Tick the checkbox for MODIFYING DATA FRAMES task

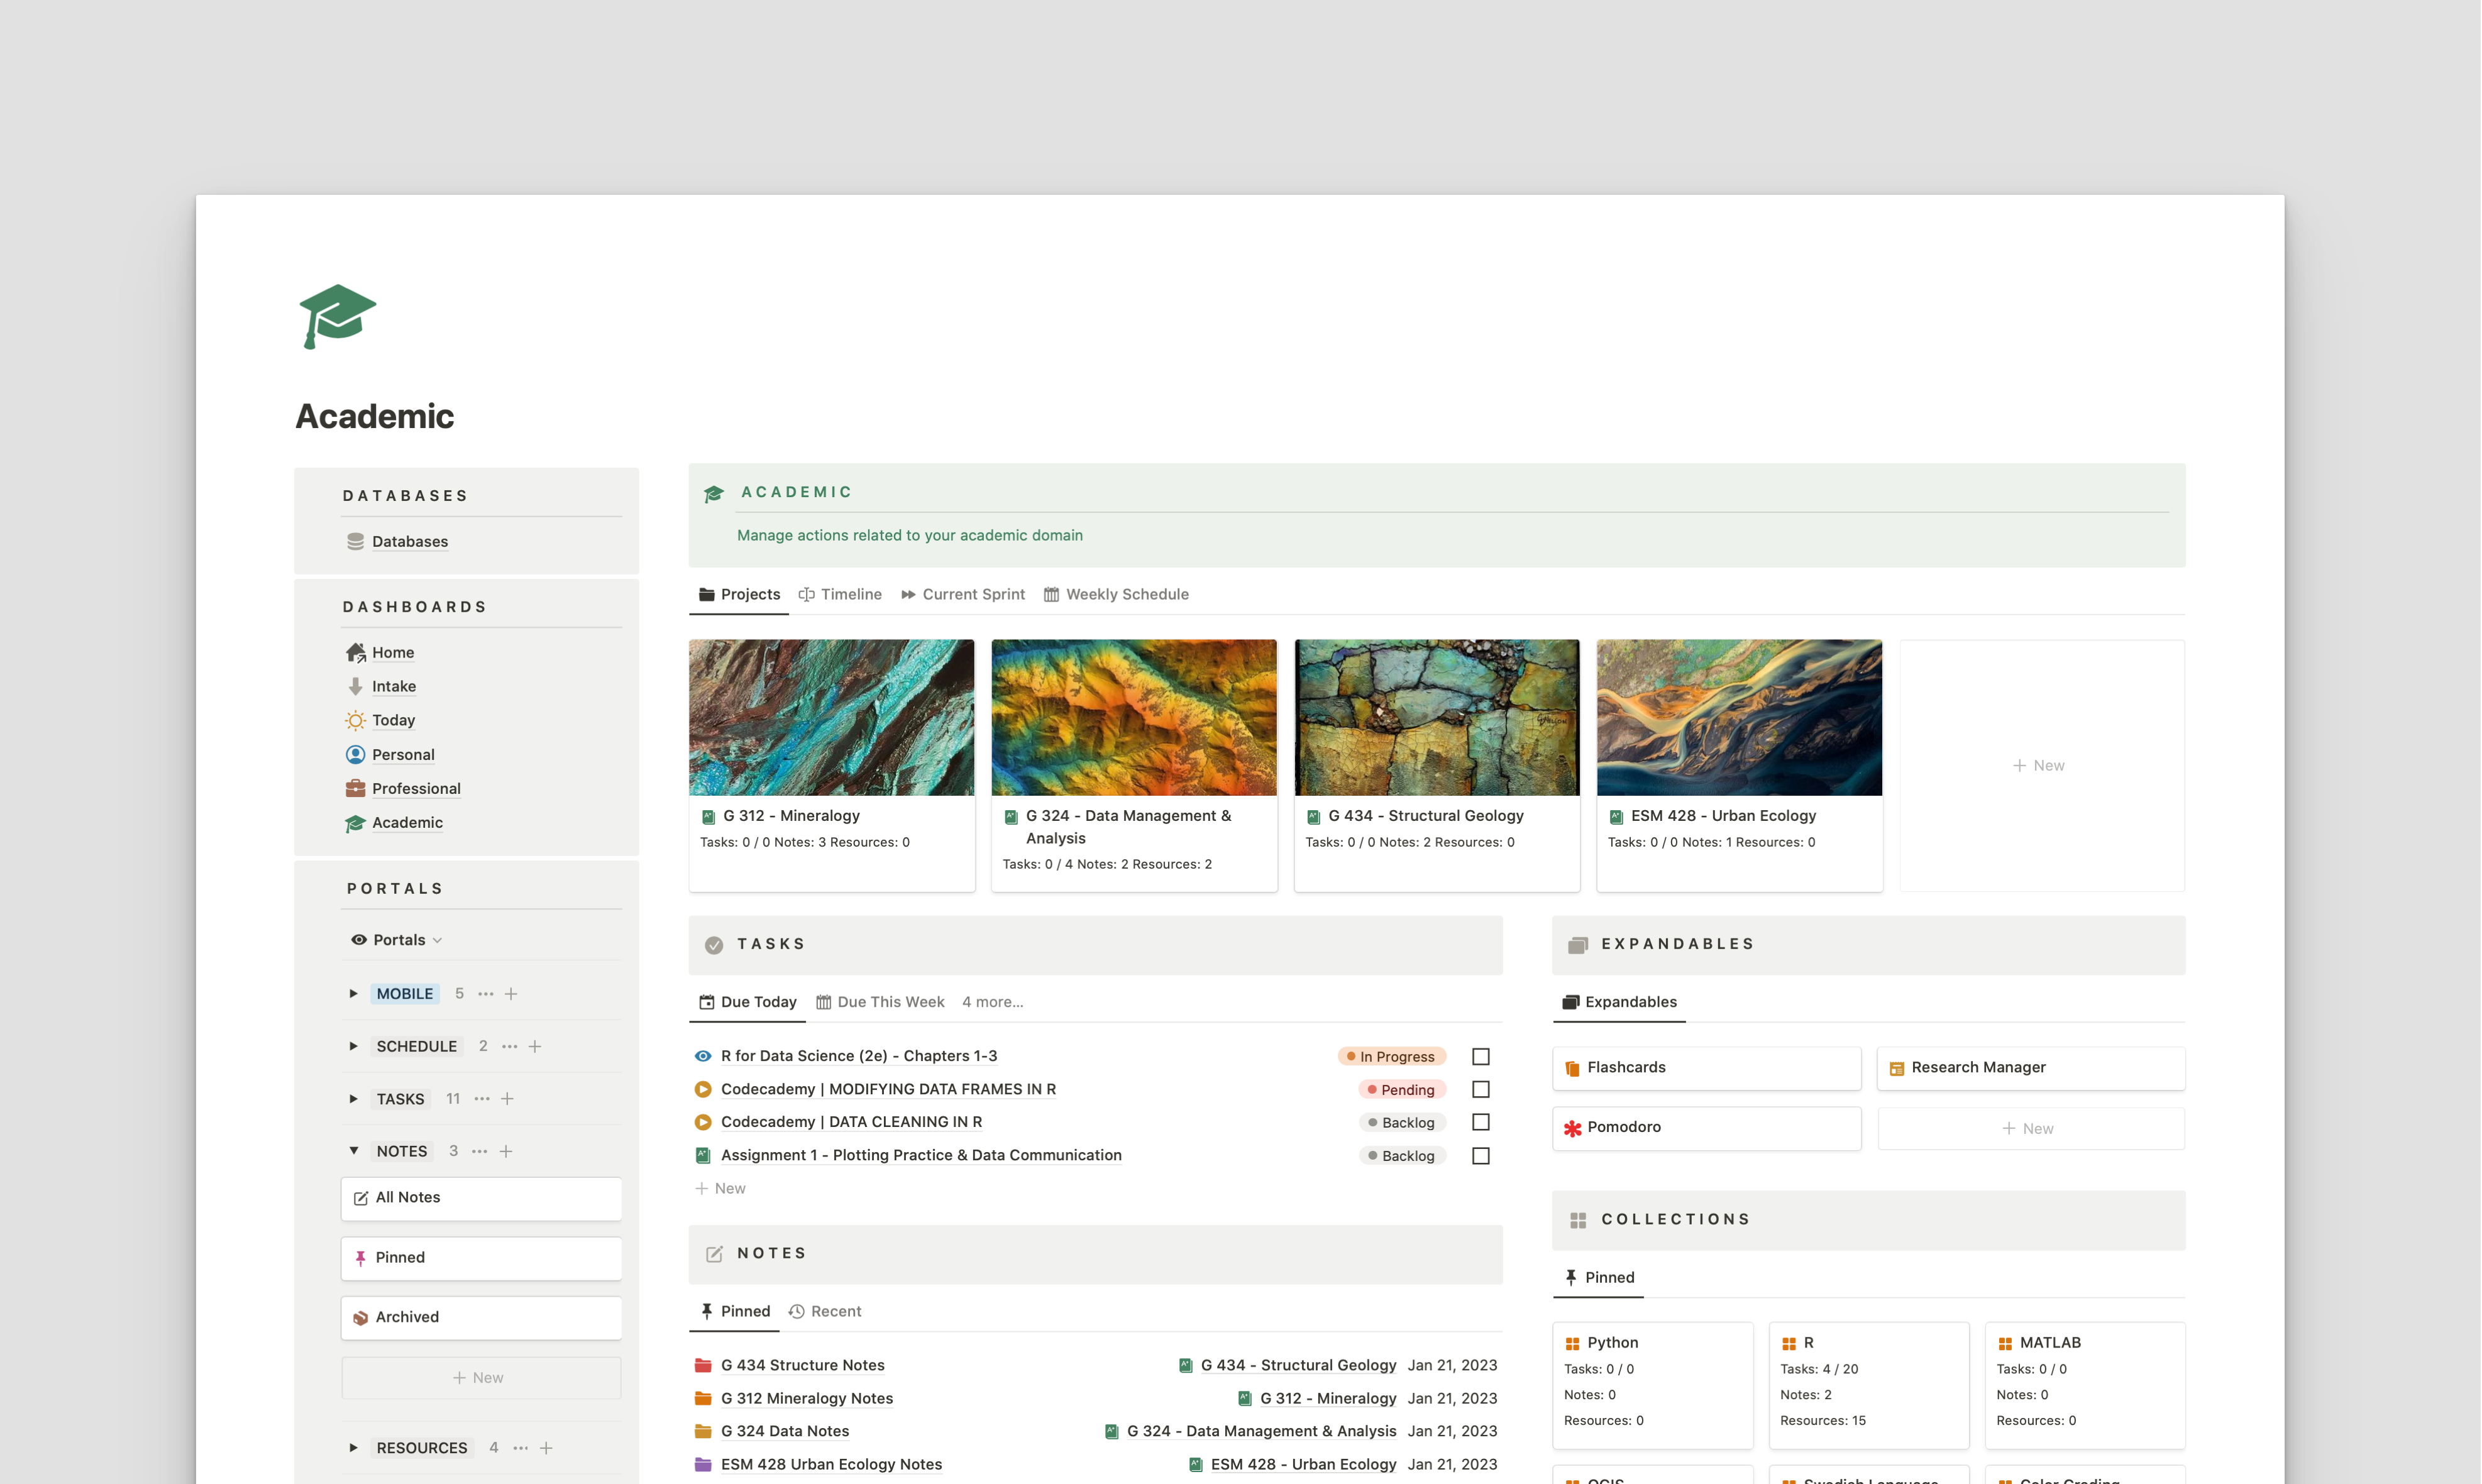[1481, 1089]
